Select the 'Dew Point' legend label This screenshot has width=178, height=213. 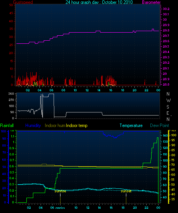point(160,125)
